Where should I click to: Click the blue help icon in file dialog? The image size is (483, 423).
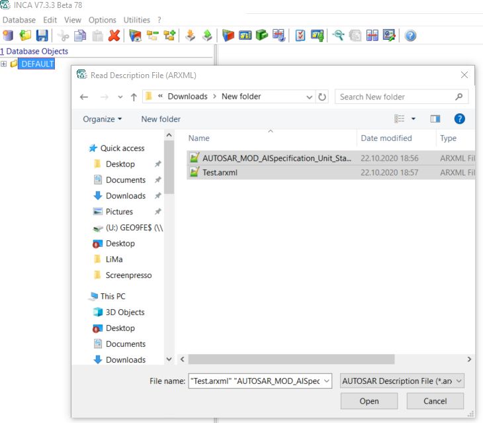tap(459, 118)
